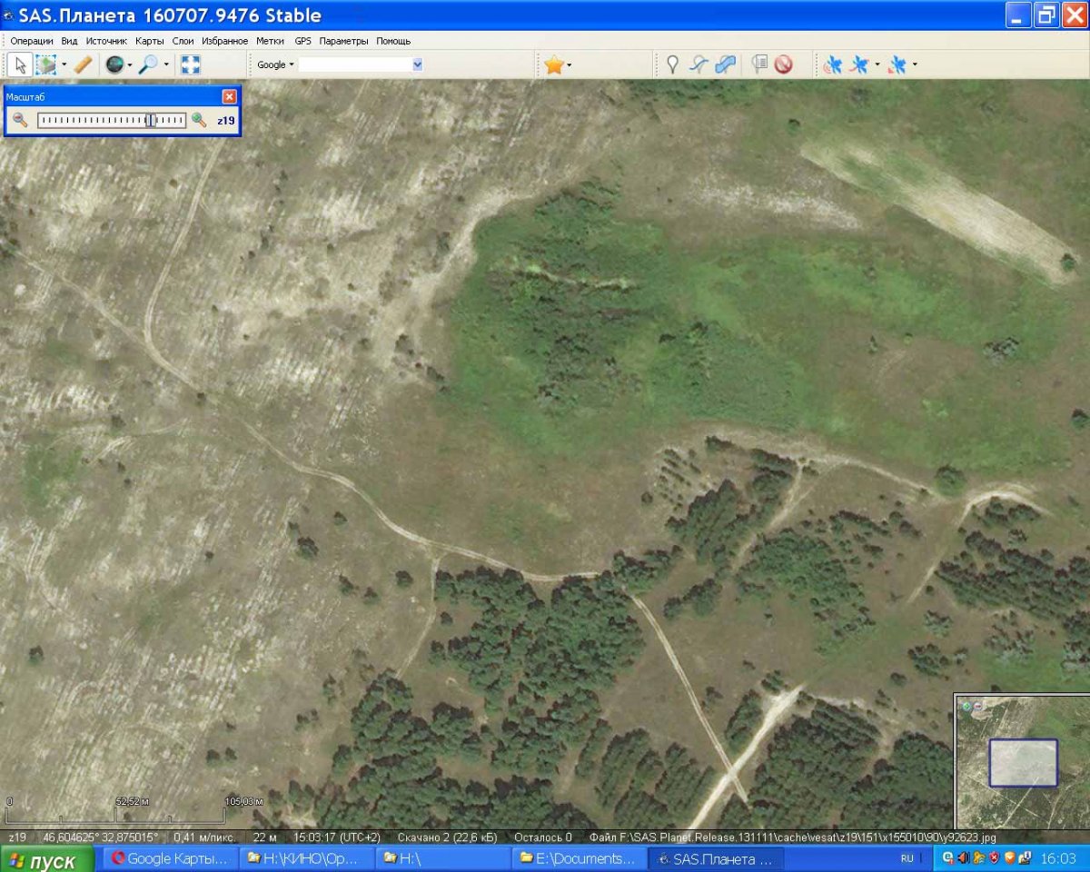Click the minimap overview thumbnail
Screen dimensions: 1090x872
(1023, 763)
